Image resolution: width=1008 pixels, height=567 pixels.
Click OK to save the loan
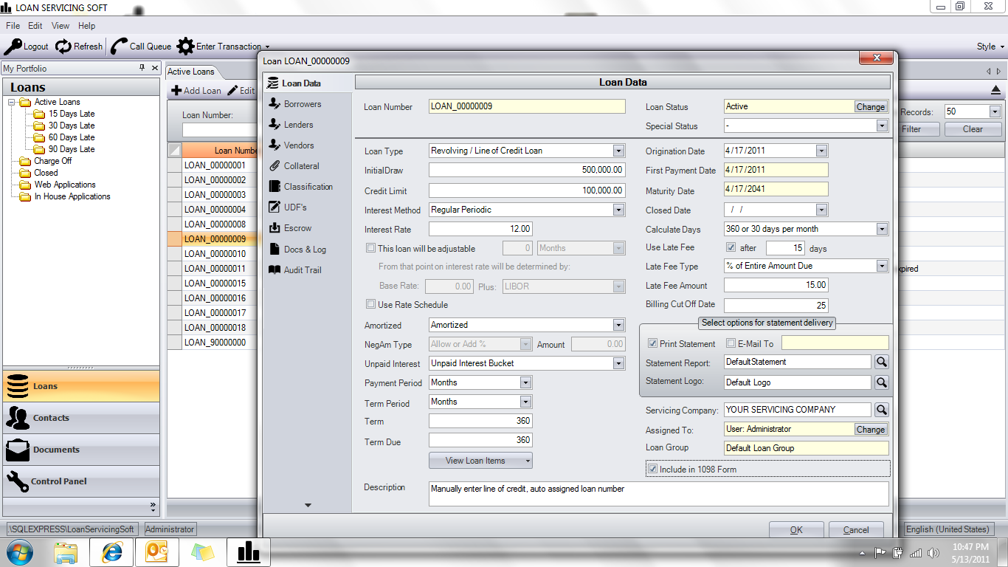[x=796, y=529]
